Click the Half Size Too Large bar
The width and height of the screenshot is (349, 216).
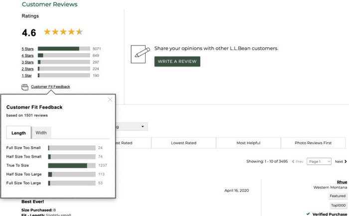[x=72, y=174]
